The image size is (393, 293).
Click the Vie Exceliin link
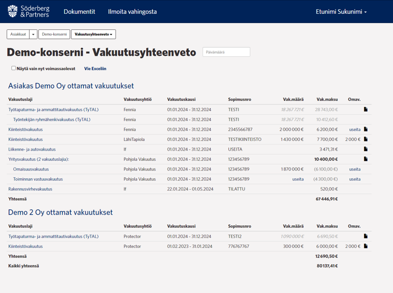click(x=95, y=69)
